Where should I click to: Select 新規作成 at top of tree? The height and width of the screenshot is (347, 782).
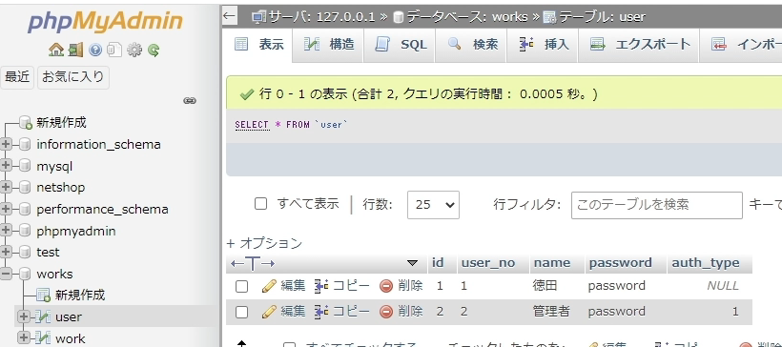click(x=61, y=123)
